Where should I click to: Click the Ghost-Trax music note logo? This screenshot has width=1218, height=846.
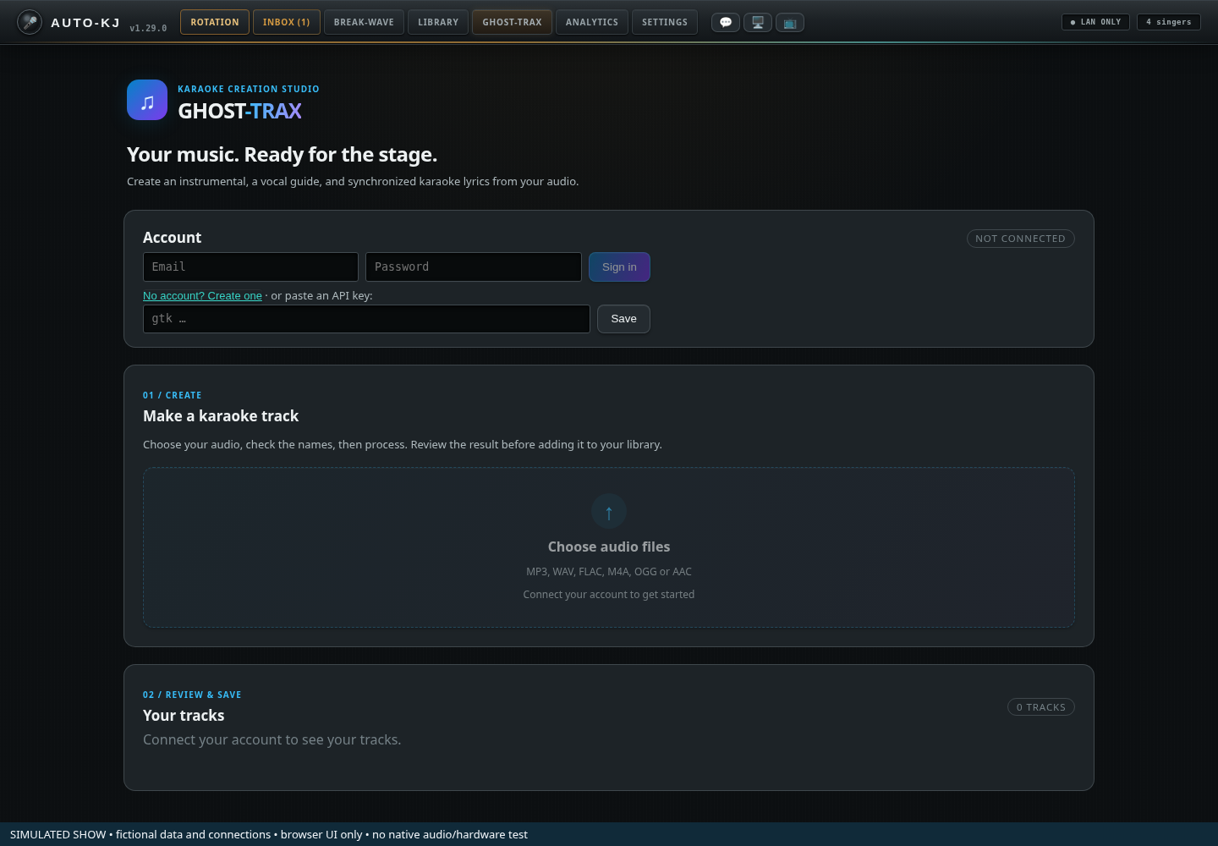coord(147,100)
